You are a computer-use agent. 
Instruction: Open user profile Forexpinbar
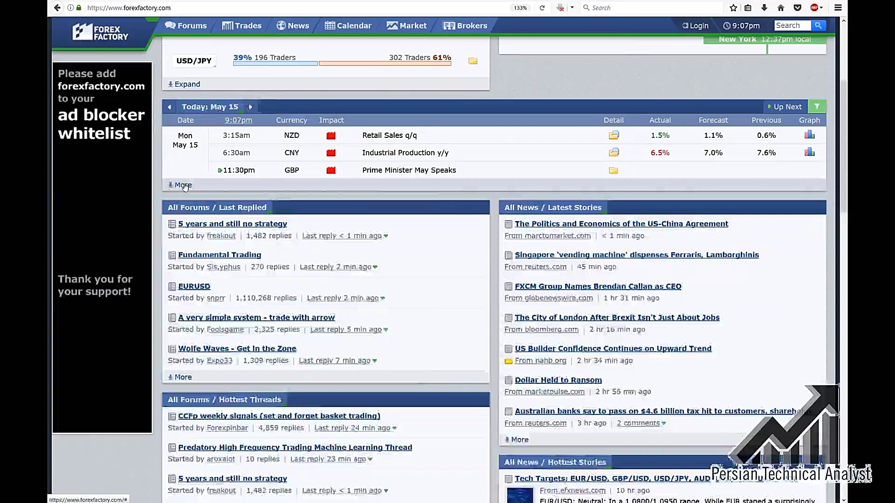[227, 428]
